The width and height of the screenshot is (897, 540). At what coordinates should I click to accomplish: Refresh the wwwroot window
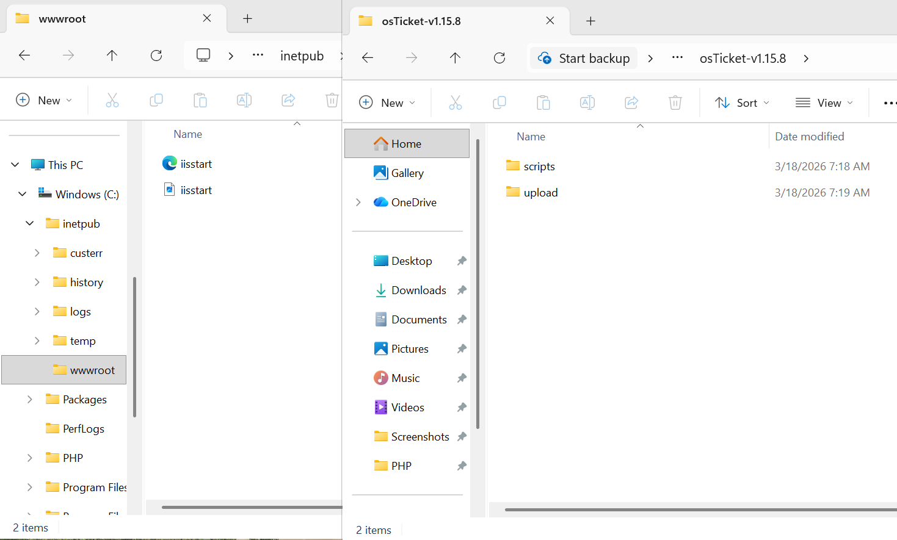[x=156, y=56]
